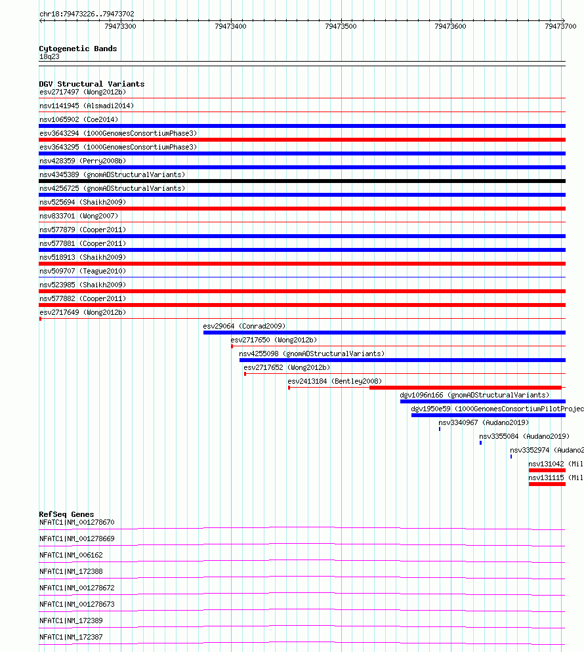Open the nsv3355084 (Audano2019) variant label
The height and width of the screenshot is (652, 584).
tap(524, 436)
